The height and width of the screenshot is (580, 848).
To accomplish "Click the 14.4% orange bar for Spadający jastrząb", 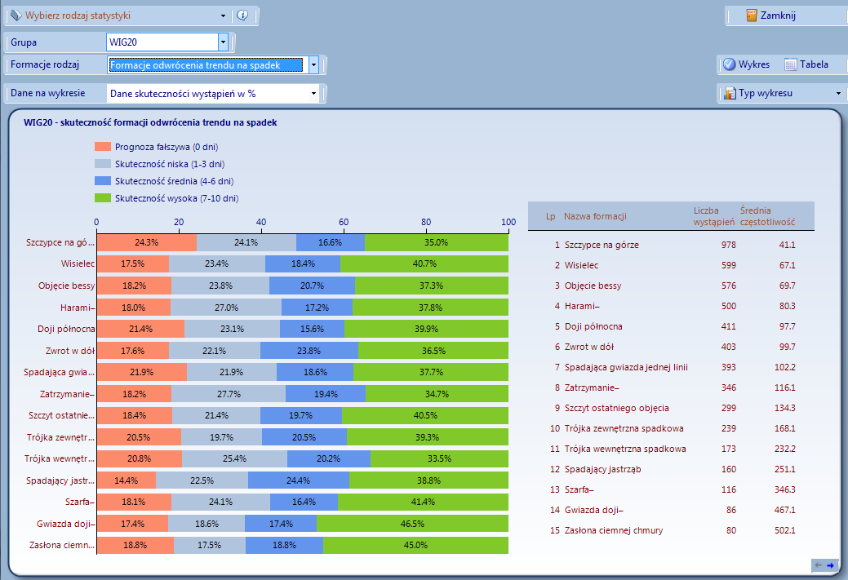I will point(127,480).
